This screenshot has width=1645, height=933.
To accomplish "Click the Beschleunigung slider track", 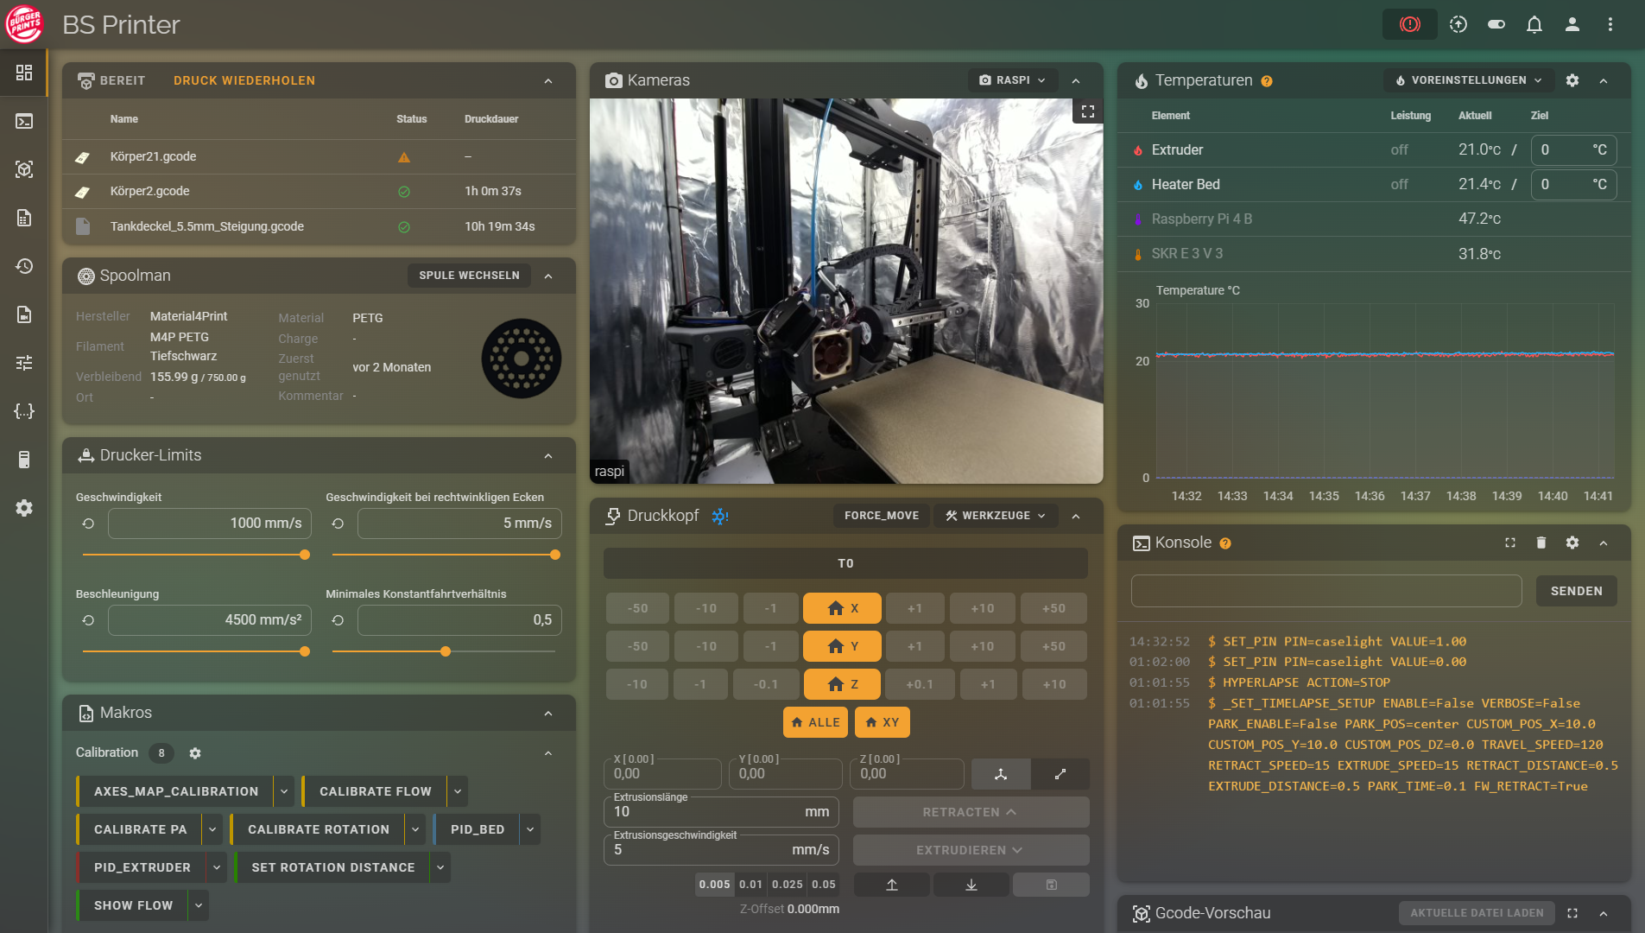I will click(x=194, y=651).
